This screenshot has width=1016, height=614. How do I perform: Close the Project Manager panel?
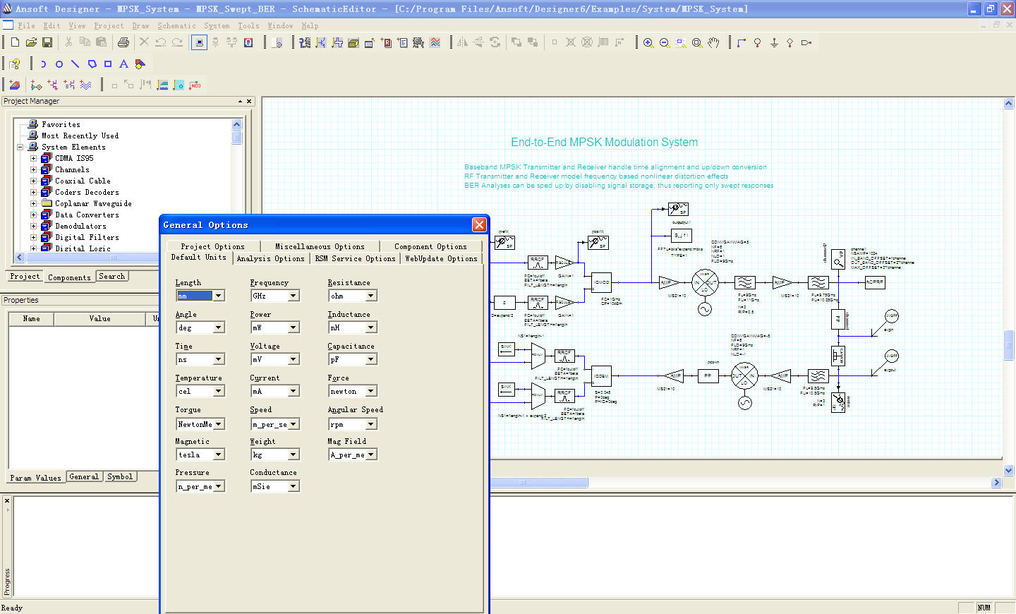pos(249,102)
